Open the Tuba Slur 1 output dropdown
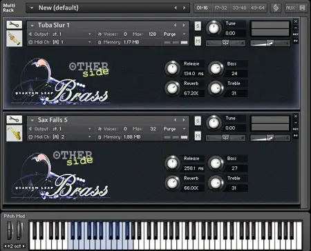The height and width of the screenshot is (251, 311). coord(90,34)
